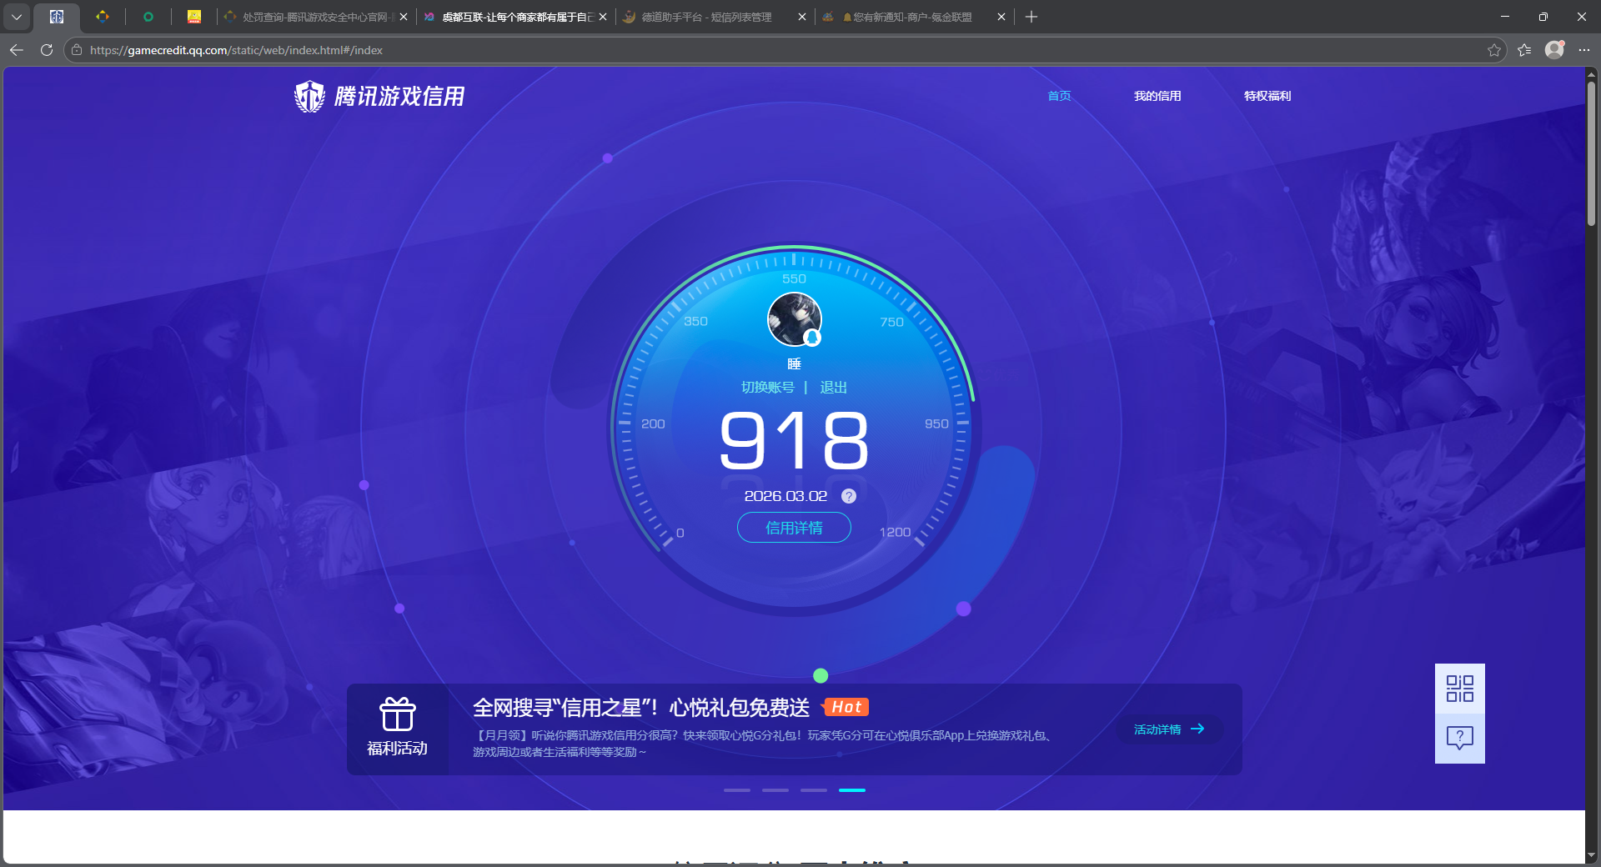1601x867 pixels.
Task: Click the 退出 logout link
Action: tap(833, 388)
